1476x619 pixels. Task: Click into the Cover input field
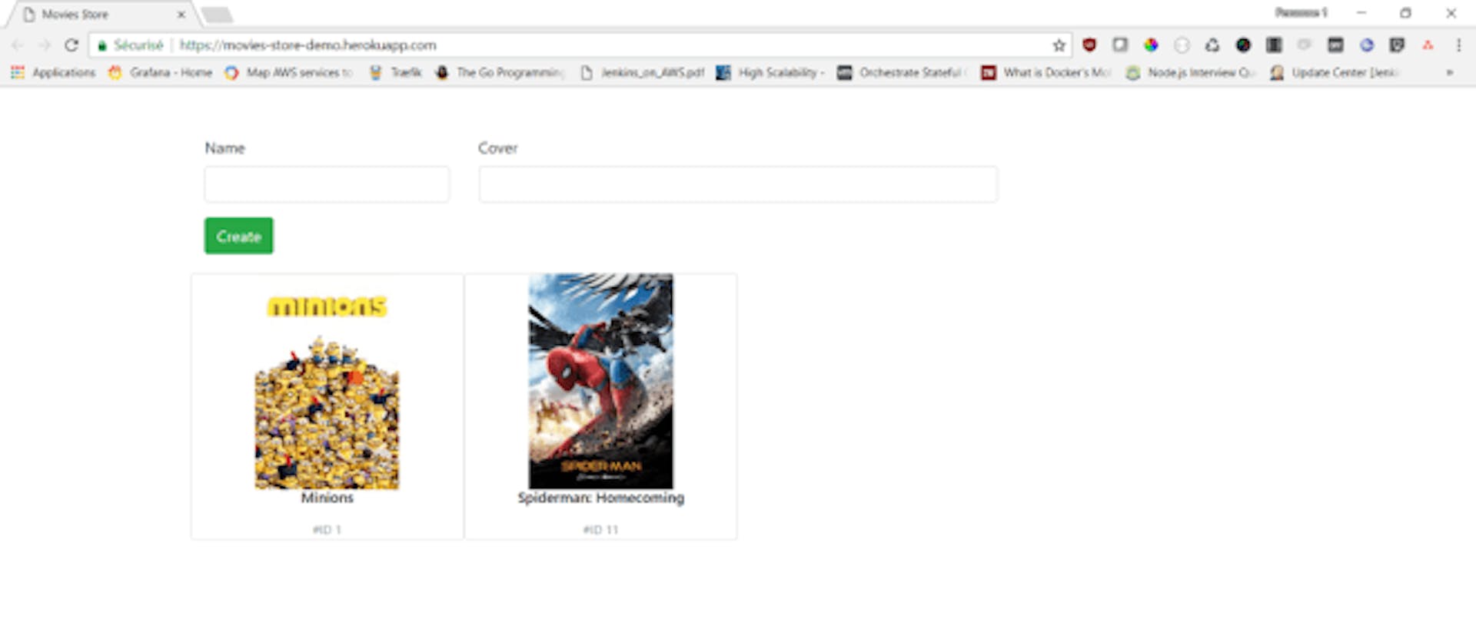coord(738,184)
